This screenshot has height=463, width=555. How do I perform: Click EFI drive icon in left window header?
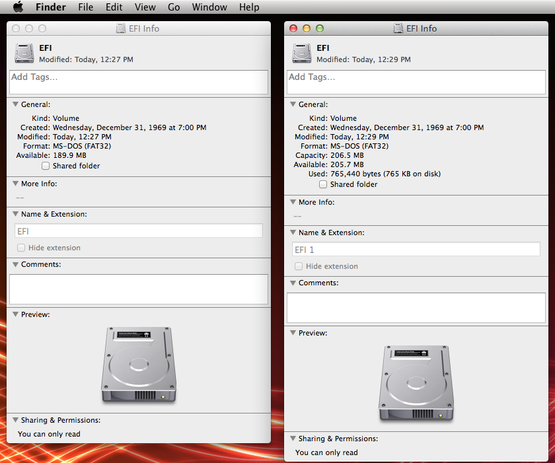24,53
